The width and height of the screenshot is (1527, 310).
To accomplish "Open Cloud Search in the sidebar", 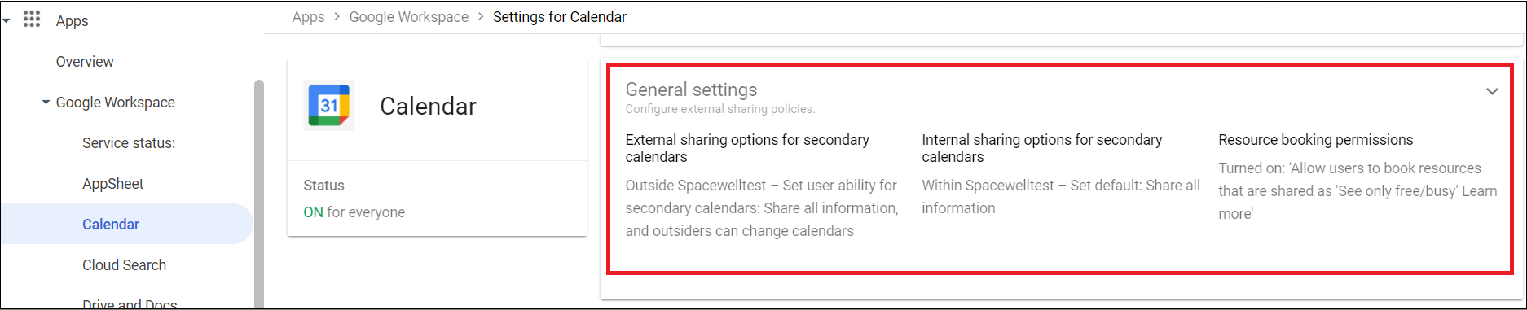I will pyautogui.click(x=124, y=265).
